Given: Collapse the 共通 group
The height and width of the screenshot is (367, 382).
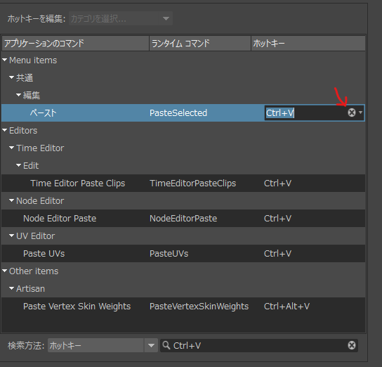Looking at the screenshot, I should 11,77.
